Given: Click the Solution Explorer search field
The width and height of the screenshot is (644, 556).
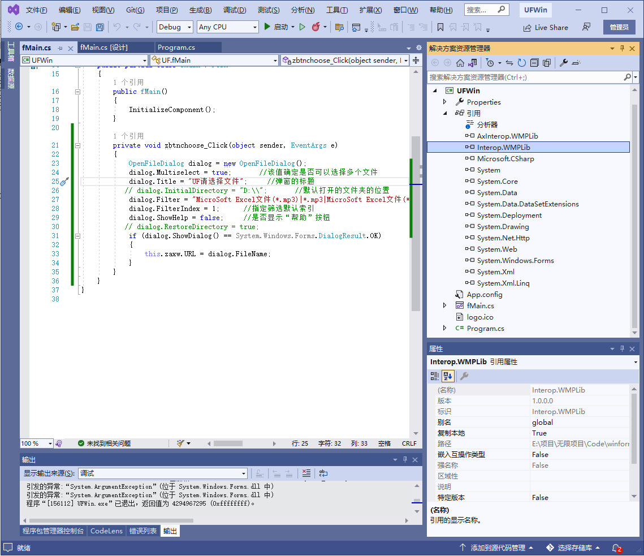Looking at the screenshot, I should [526, 77].
